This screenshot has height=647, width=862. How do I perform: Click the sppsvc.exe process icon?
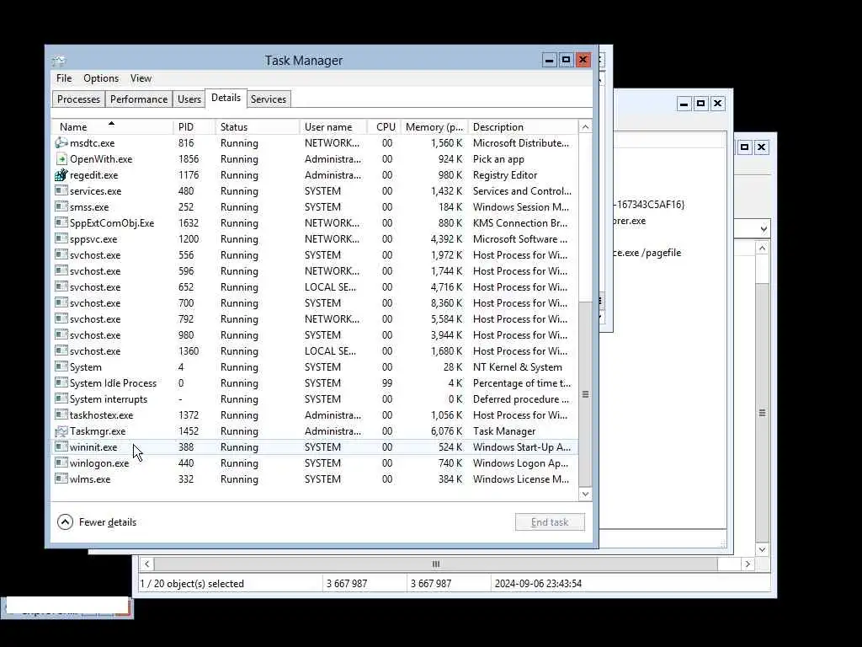pyautogui.click(x=61, y=238)
